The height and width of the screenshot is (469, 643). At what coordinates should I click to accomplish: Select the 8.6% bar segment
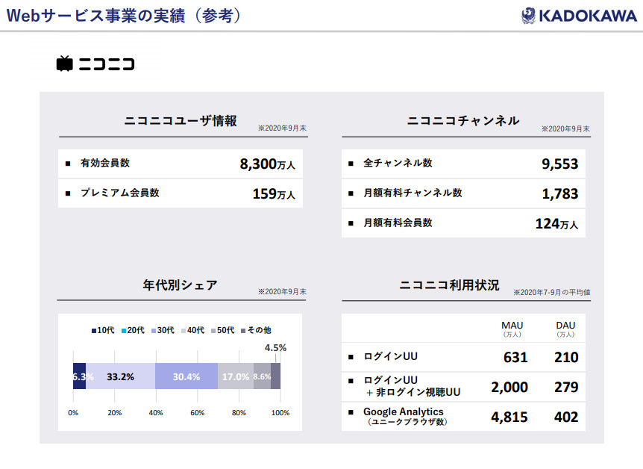262,376
